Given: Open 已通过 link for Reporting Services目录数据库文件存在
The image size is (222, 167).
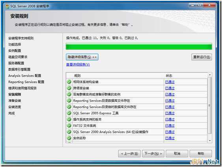Looking at the screenshot, I should click(x=170, y=101).
